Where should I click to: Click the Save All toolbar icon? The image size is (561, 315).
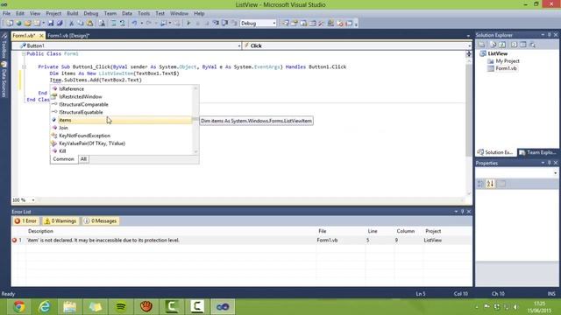60,24
